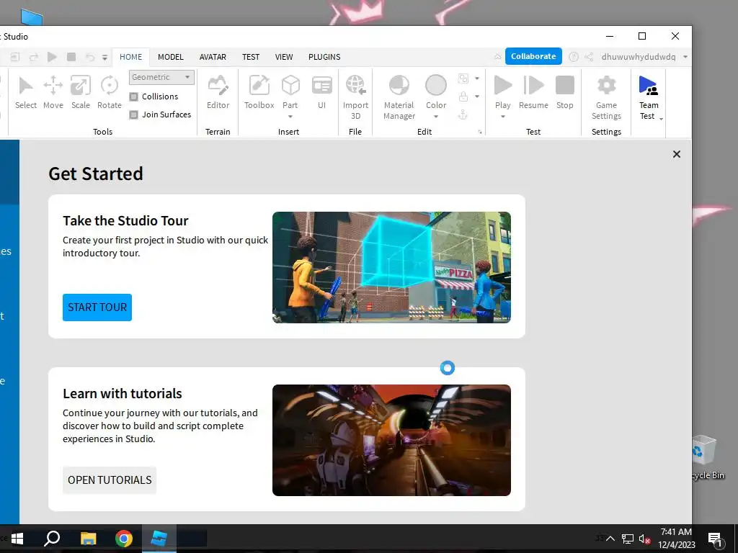
Task: Click the redo arrow in quick access bar
Action: click(x=33, y=57)
